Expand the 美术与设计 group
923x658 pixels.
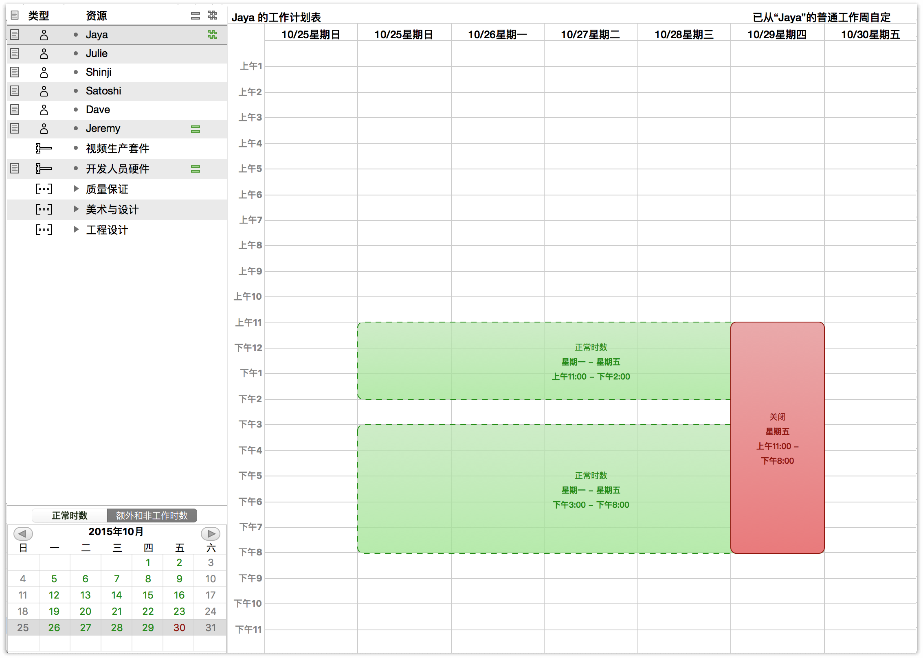tap(76, 209)
